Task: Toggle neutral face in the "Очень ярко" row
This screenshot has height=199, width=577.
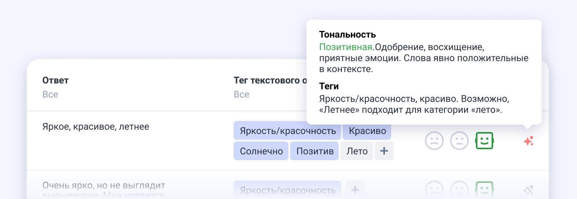Action: [x=459, y=189]
